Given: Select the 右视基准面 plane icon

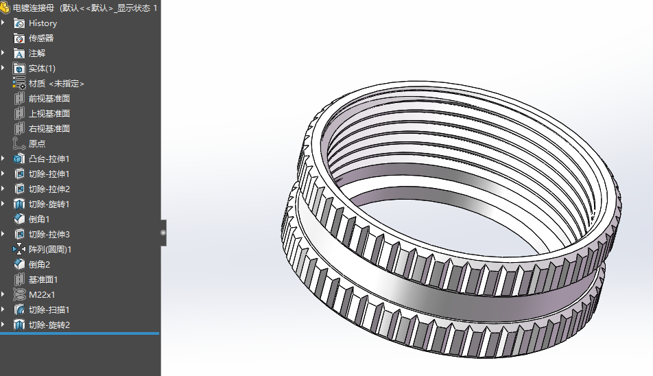Looking at the screenshot, I should [19, 129].
